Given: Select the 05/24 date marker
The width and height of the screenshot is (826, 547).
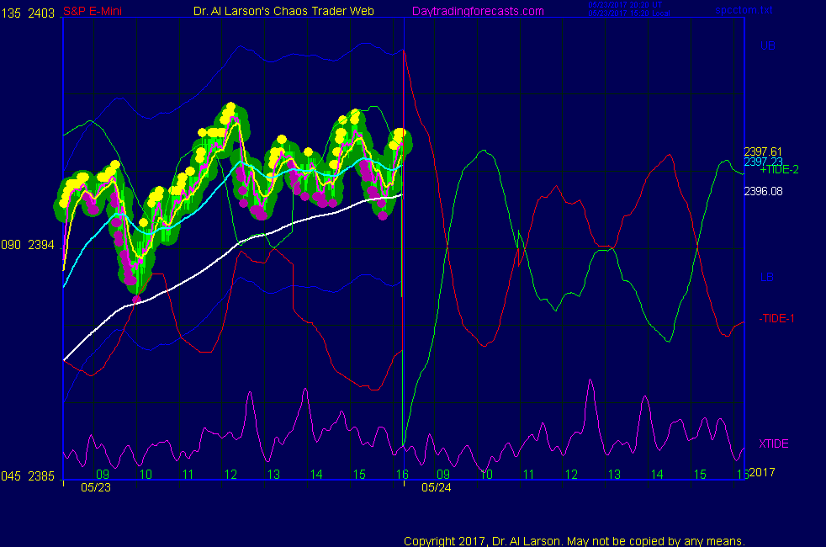Looking at the screenshot, I should tap(436, 486).
